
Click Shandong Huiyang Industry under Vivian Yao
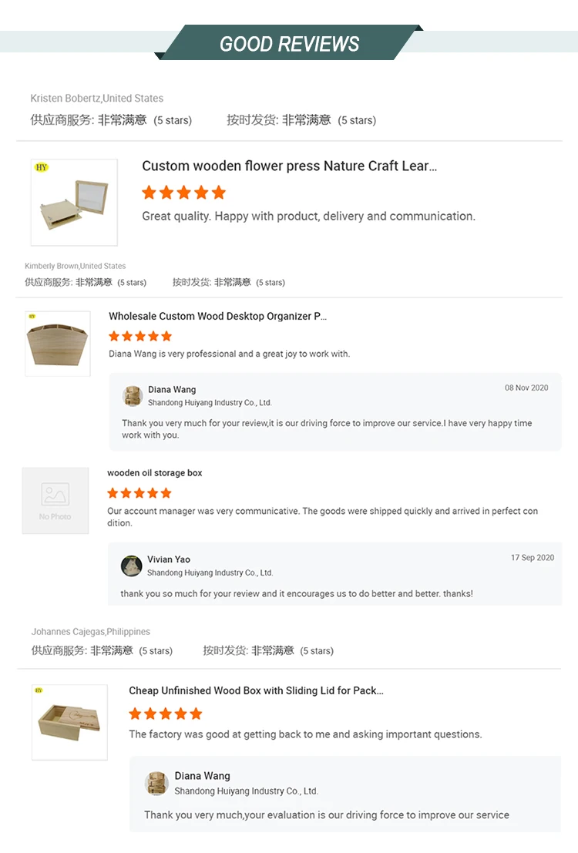210,573
